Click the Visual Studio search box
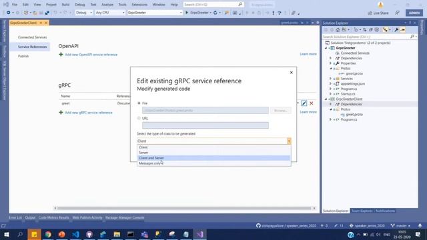The height and width of the screenshot is (240, 427). (213, 5)
